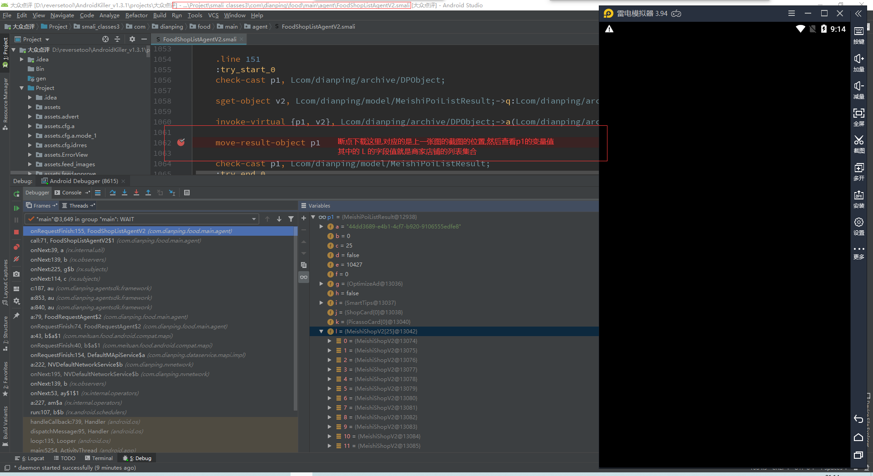
Task: Expand variable a string node
Action: point(321,227)
